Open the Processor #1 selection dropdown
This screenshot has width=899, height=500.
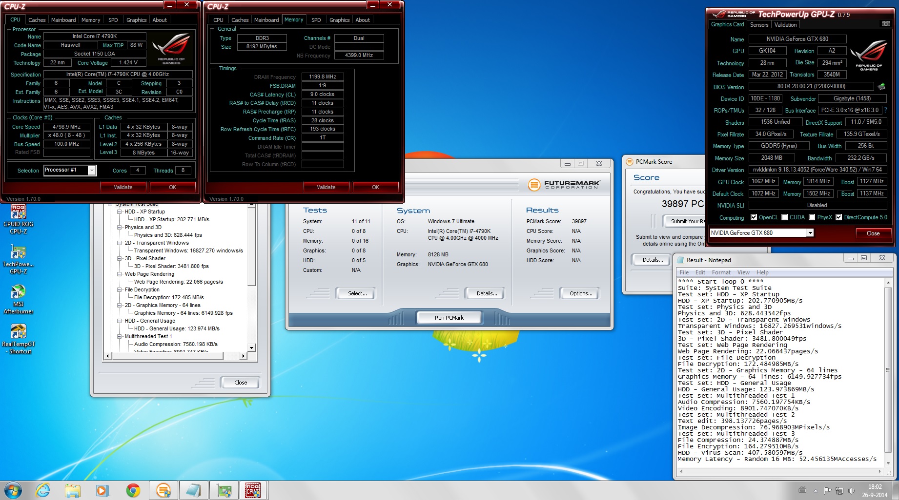click(92, 170)
